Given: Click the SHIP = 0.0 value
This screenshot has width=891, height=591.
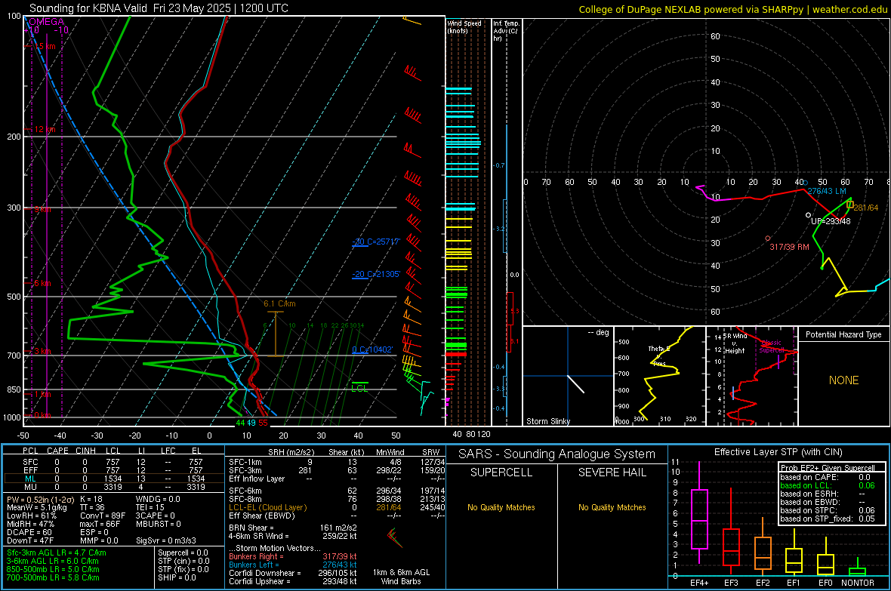Looking at the screenshot, I should tap(177, 577).
